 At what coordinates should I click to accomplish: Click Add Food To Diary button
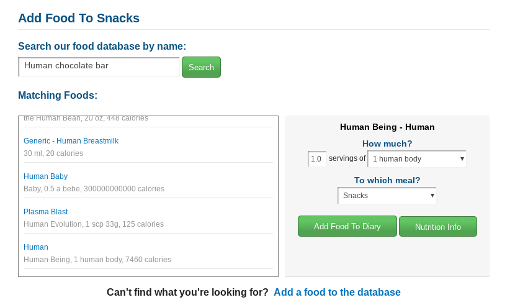(347, 226)
